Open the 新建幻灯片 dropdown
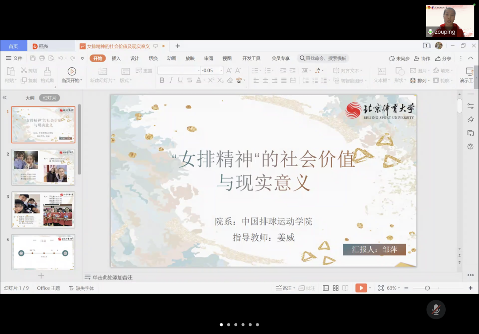479x334 pixels. coord(102,81)
